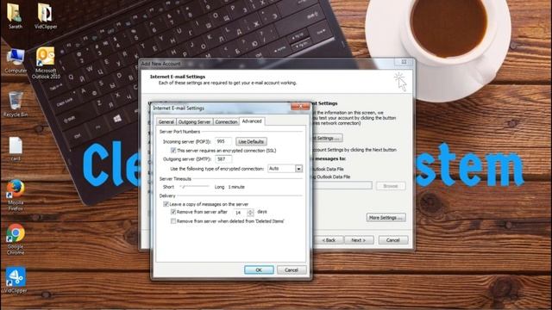Toggle Leave a copy on server checkbox
552x310 pixels.
pyautogui.click(x=166, y=204)
